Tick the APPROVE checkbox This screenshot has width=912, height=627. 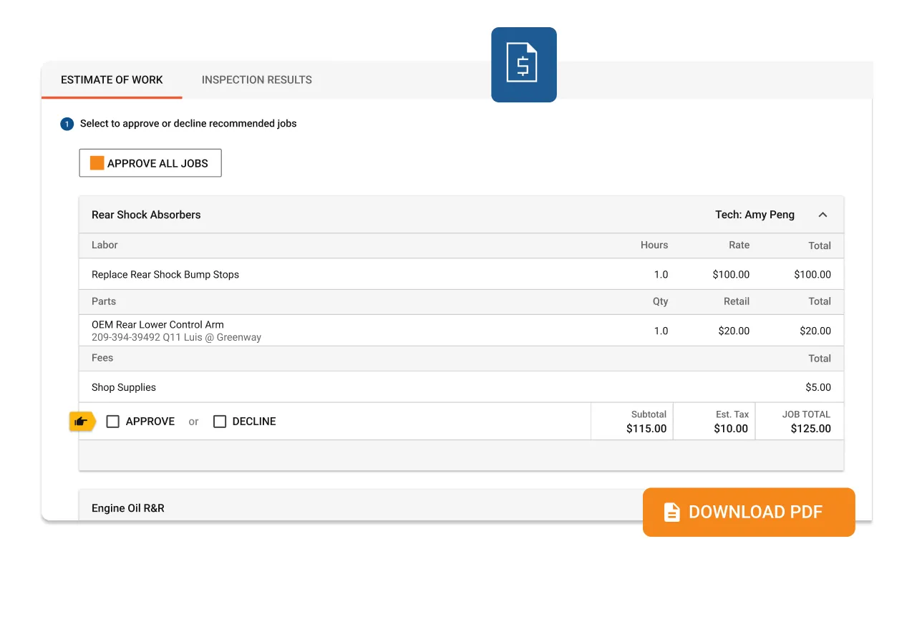click(112, 422)
